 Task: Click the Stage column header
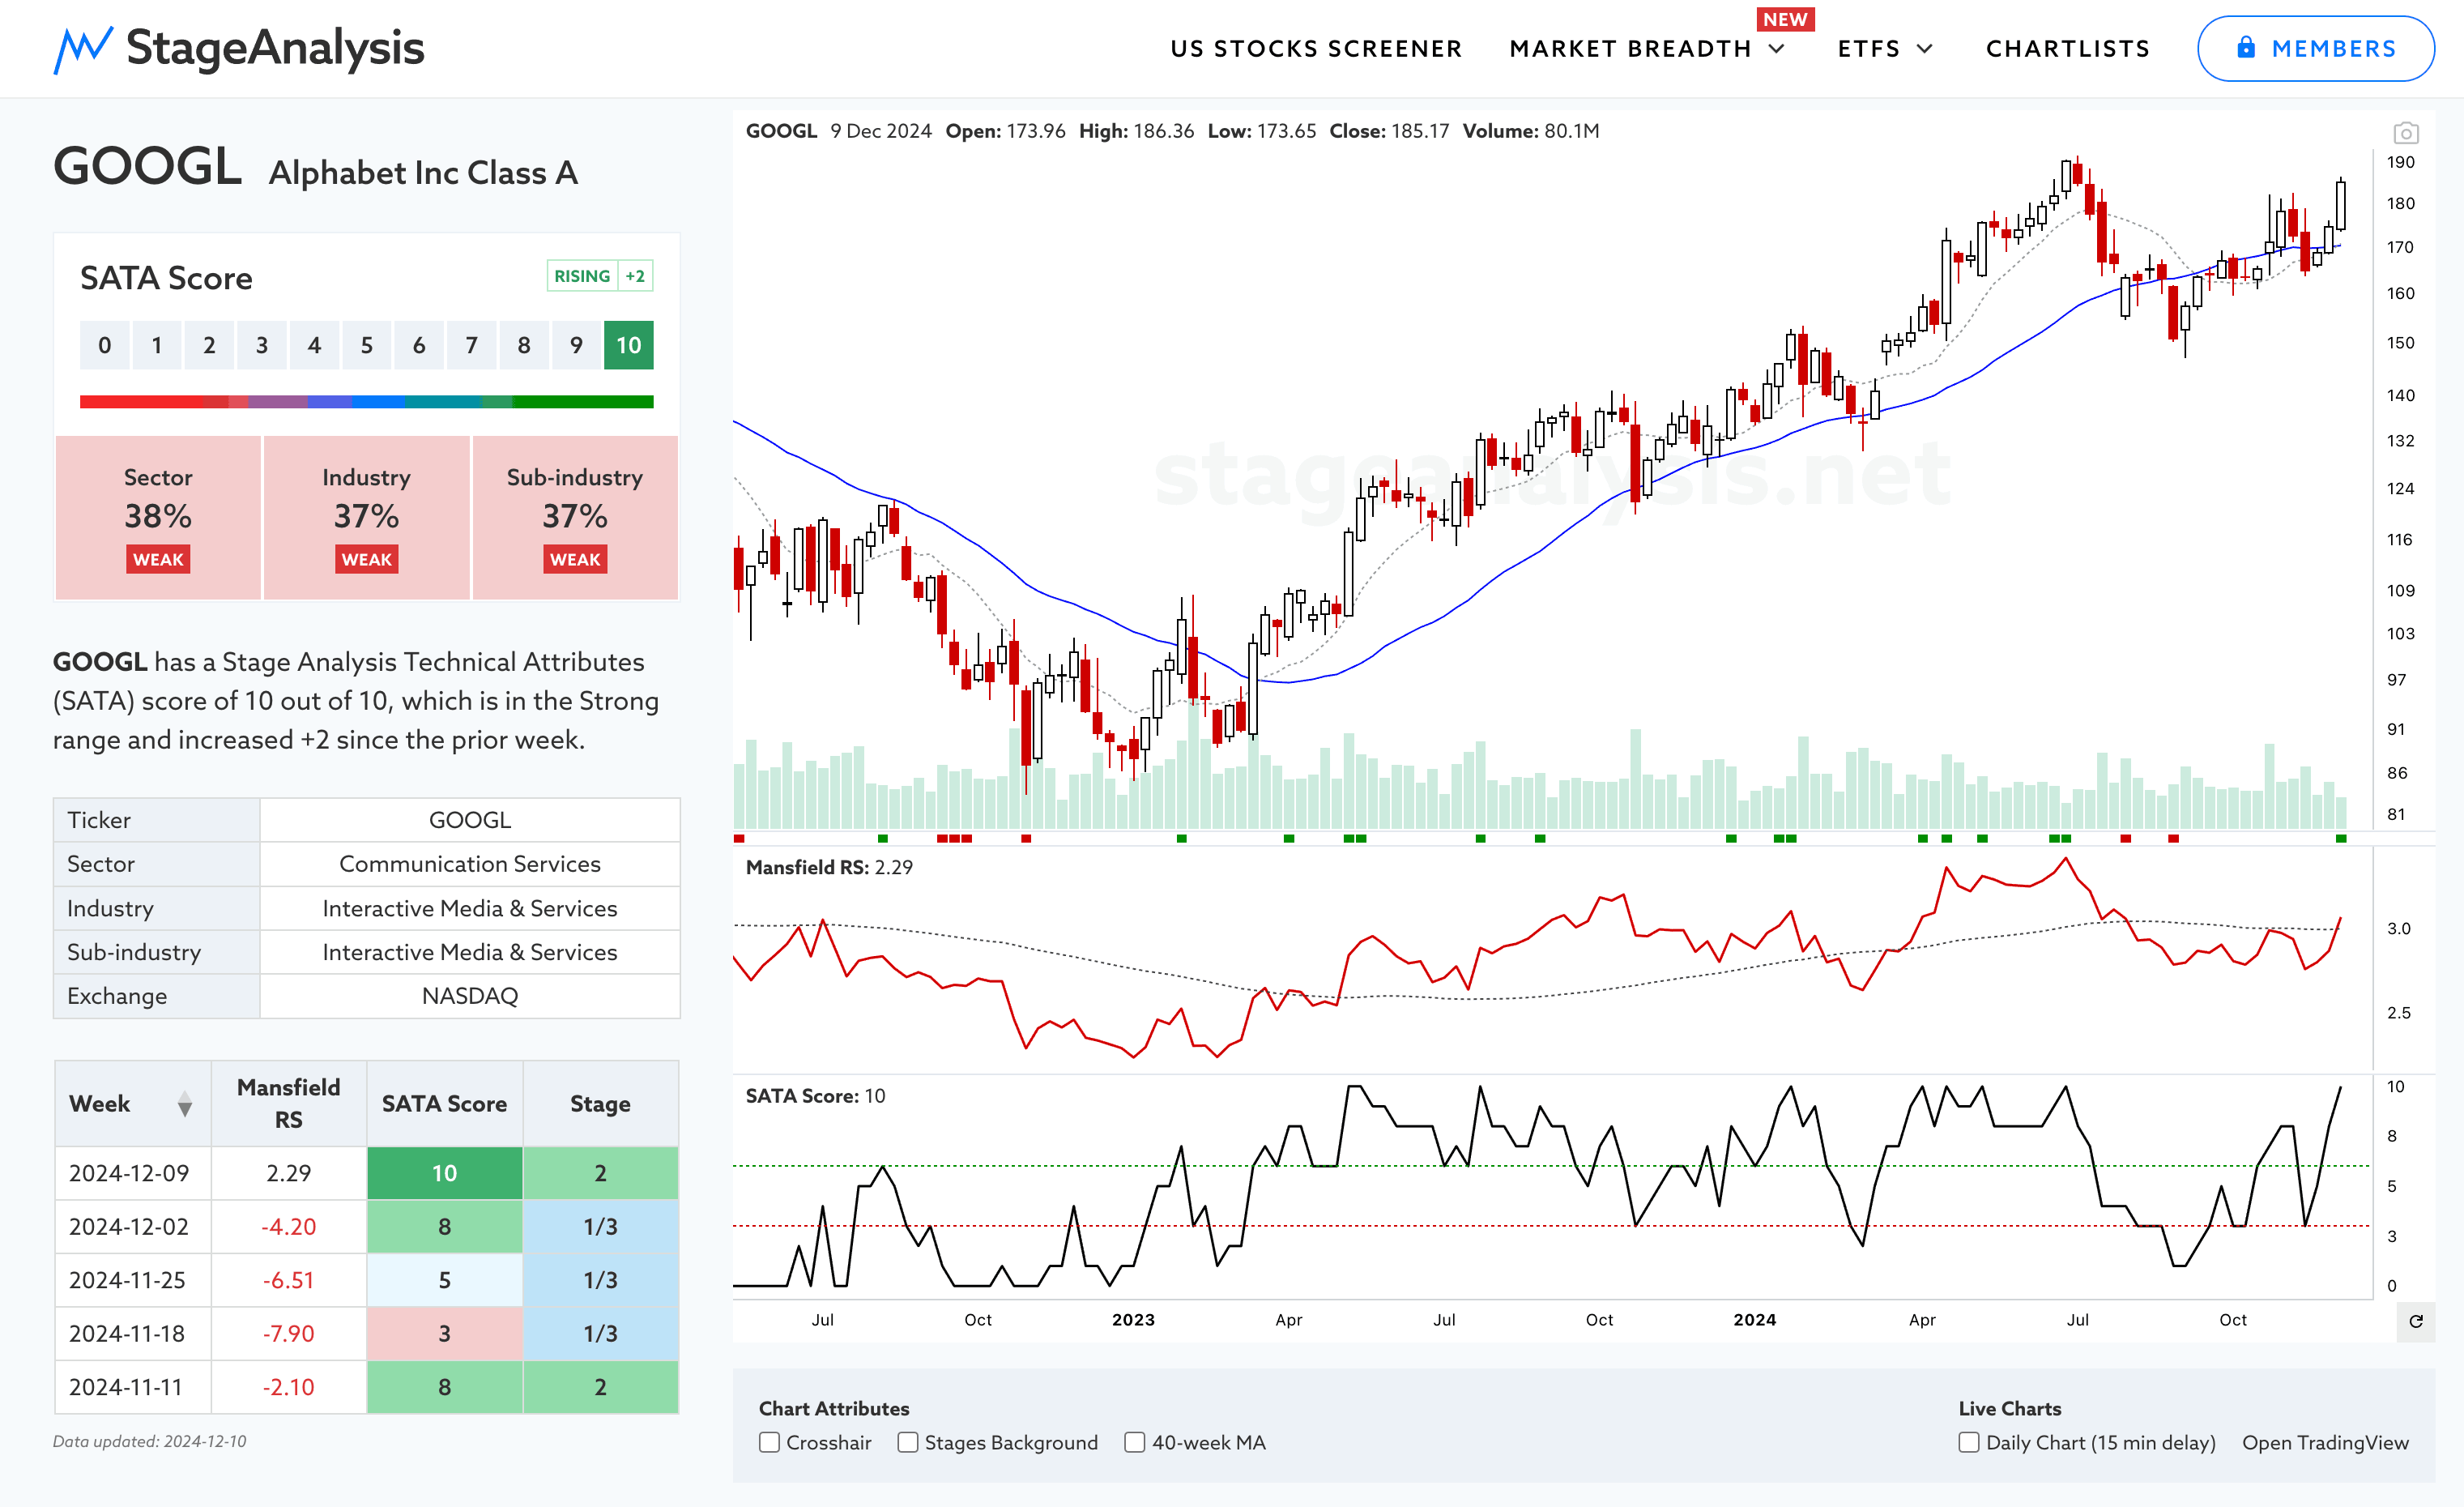click(x=600, y=1103)
